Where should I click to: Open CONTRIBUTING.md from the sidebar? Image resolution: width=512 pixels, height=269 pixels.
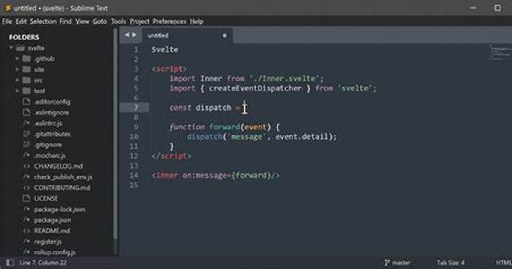coord(62,188)
